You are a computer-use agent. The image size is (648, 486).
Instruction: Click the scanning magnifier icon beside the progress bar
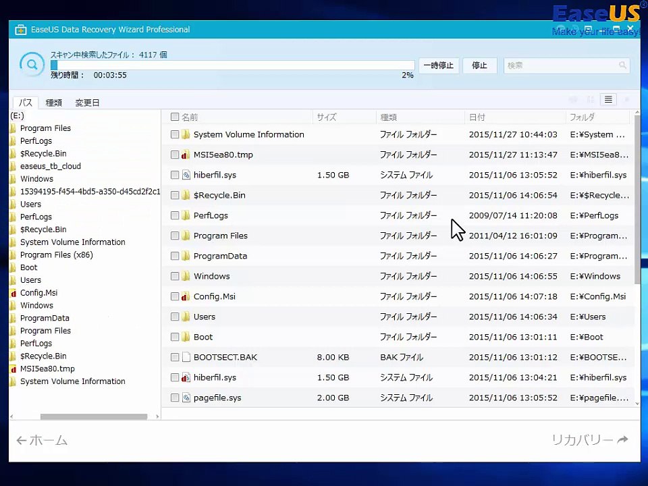pyautogui.click(x=32, y=65)
